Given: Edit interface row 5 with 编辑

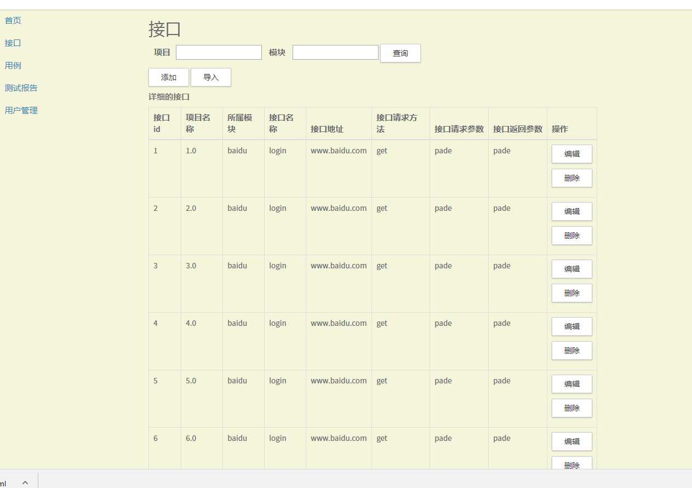Looking at the screenshot, I should [572, 384].
